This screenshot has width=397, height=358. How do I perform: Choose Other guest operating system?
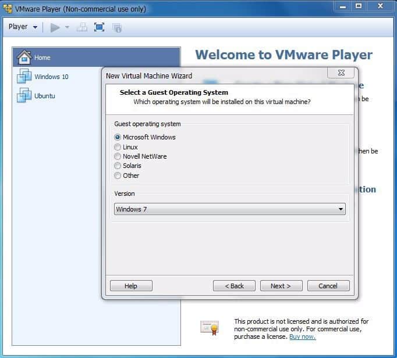coord(117,176)
